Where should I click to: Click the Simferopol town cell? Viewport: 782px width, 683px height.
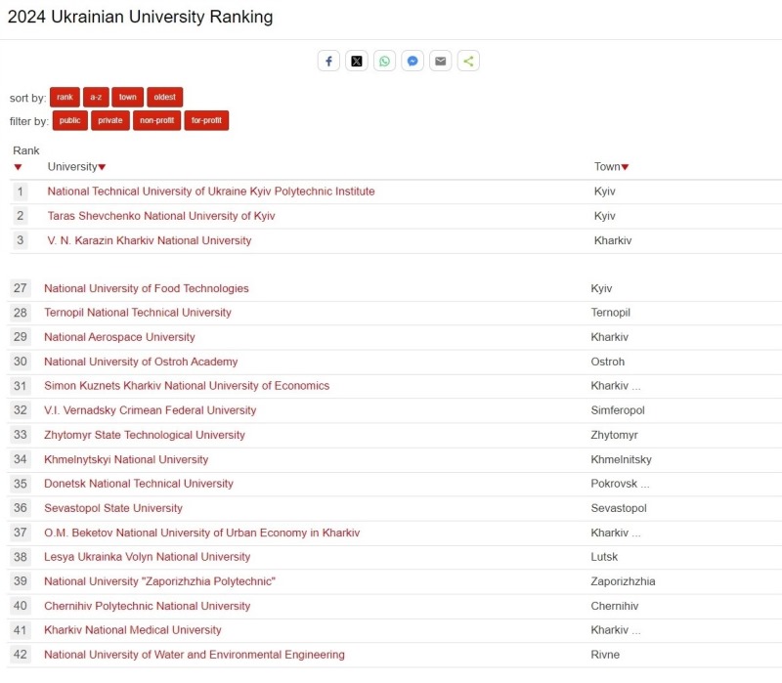pos(618,410)
